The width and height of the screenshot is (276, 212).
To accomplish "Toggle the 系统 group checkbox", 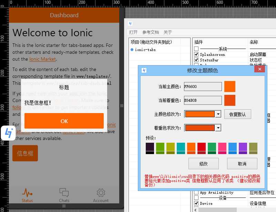I will tap(196, 49).
